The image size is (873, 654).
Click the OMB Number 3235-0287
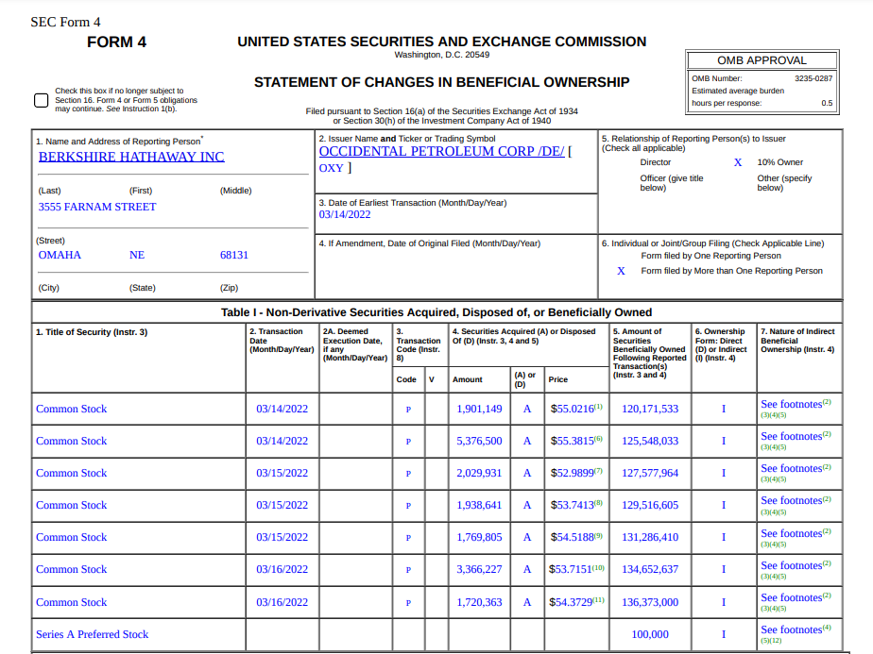[813, 78]
